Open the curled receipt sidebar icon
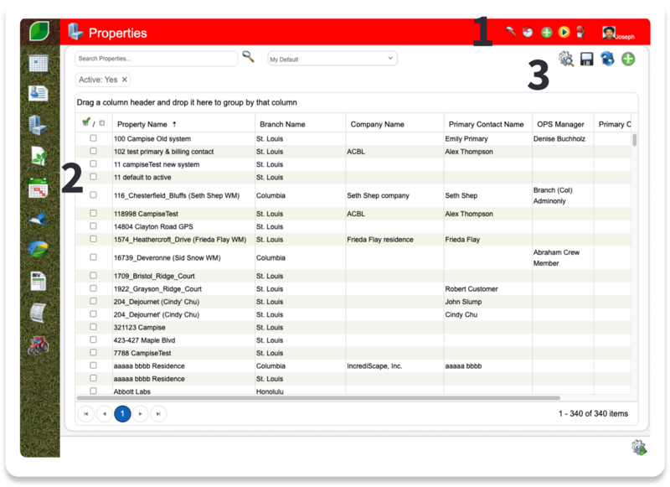This screenshot has width=670, height=487. [x=38, y=313]
